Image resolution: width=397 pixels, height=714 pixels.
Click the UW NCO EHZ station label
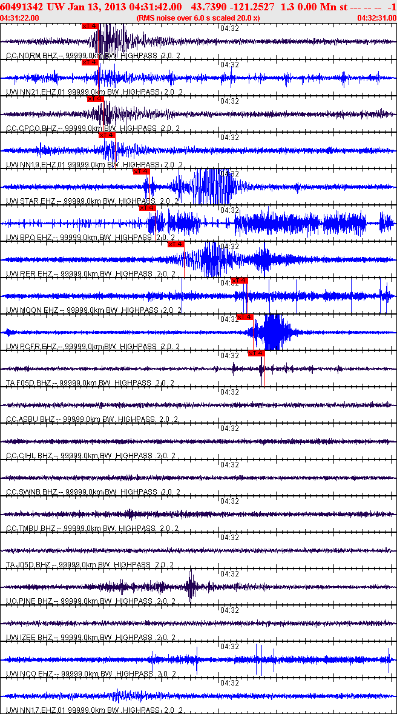click(x=91, y=673)
